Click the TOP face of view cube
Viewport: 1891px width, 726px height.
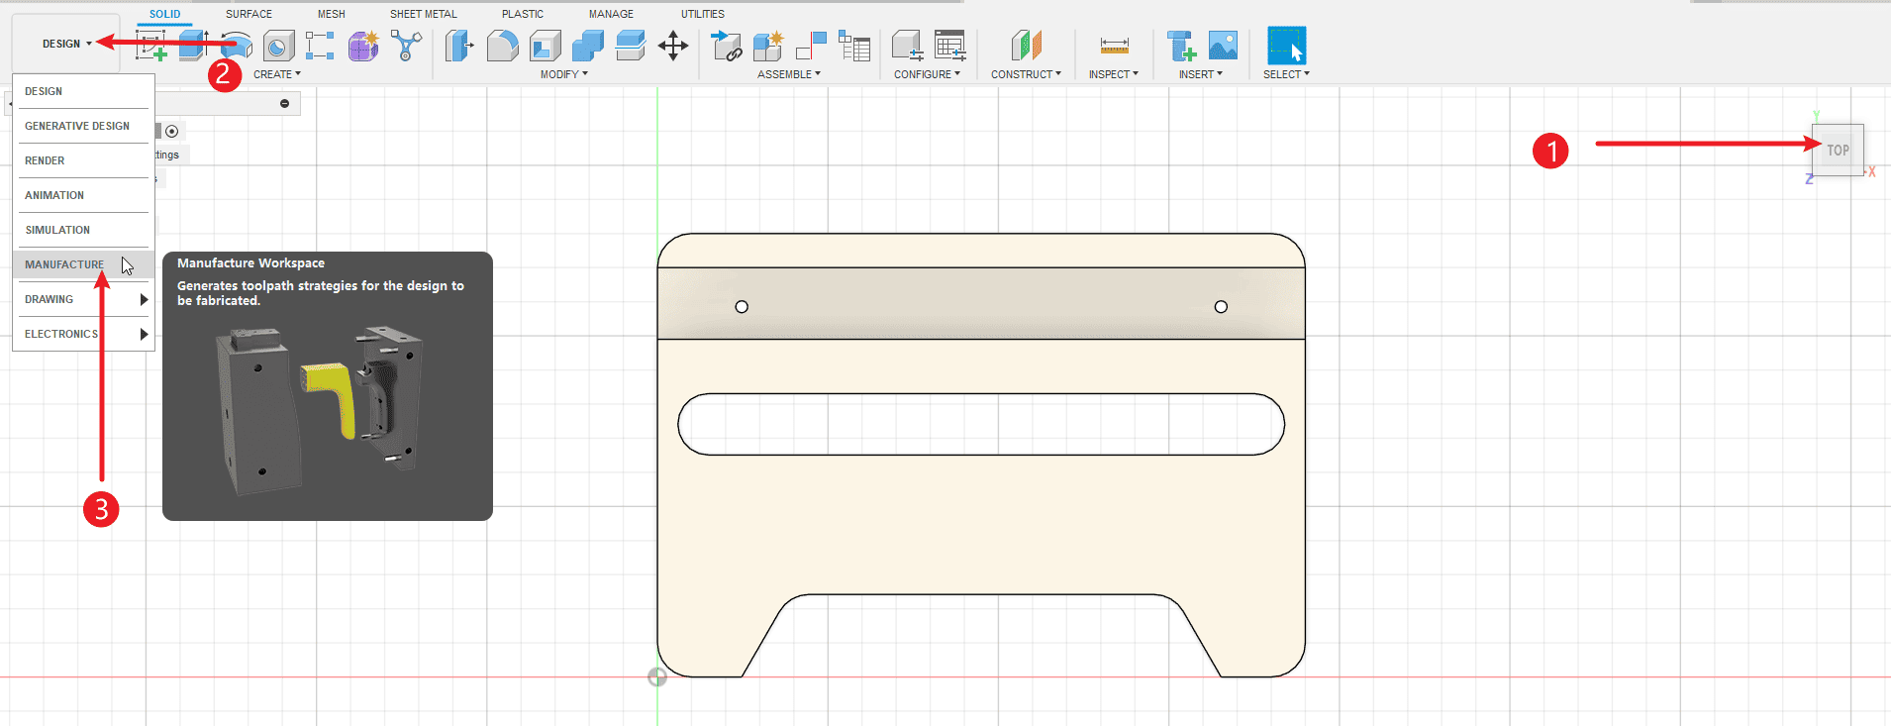tap(1838, 151)
